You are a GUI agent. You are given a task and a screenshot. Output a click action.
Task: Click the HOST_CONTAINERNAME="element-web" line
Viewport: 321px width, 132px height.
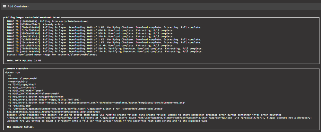coord(34,93)
